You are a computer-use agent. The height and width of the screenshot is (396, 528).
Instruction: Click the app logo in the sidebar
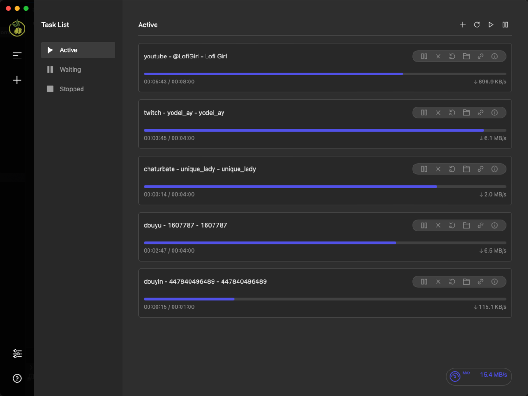(x=17, y=28)
